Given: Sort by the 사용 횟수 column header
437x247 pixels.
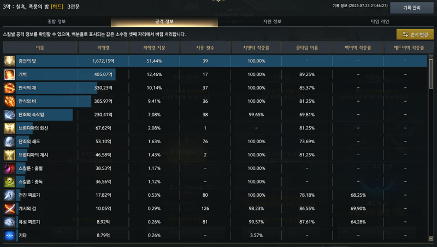Looking at the screenshot, I should click(205, 48).
